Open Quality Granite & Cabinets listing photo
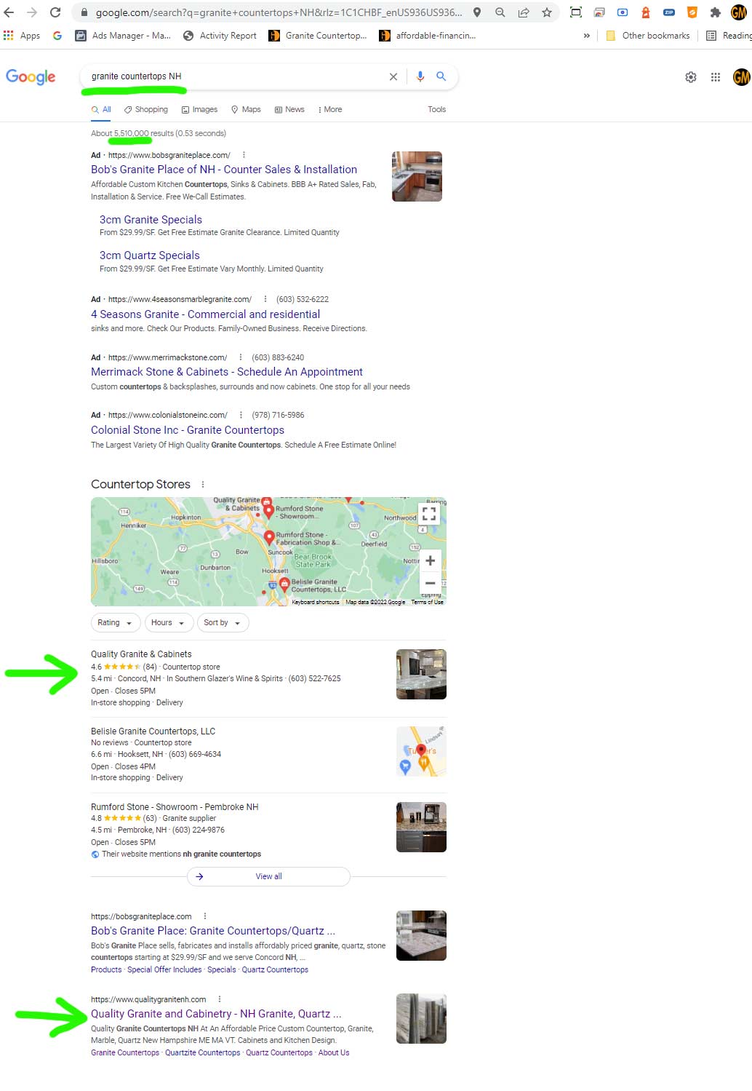 [421, 675]
